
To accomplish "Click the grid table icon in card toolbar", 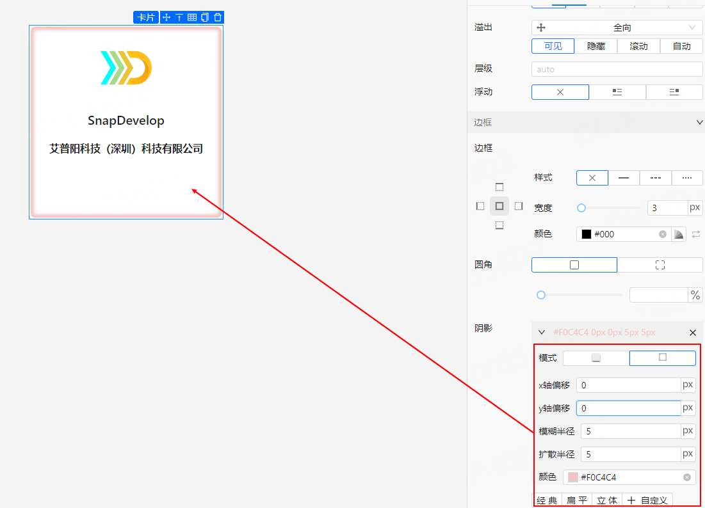I will (x=192, y=17).
